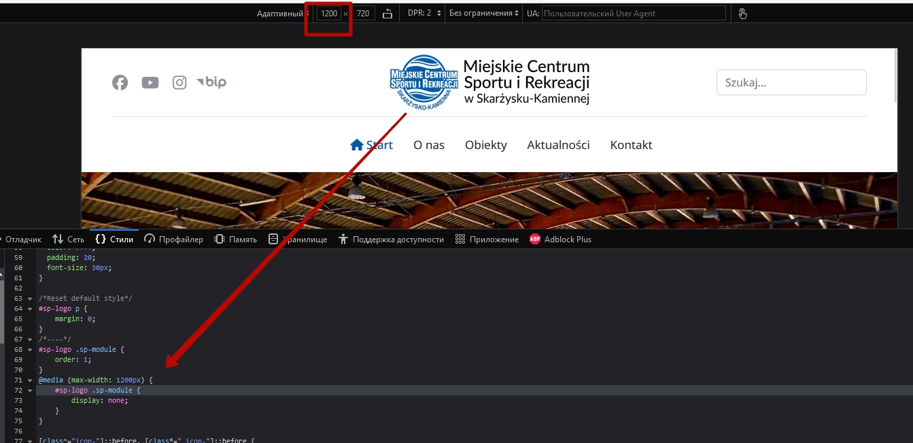Click the 'Aktualności' navigation link
This screenshot has width=913, height=443.
(558, 145)
